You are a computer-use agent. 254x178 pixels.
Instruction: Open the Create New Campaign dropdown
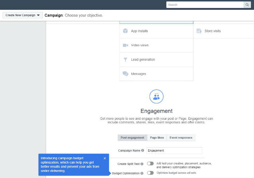click(x=22, y=15)
